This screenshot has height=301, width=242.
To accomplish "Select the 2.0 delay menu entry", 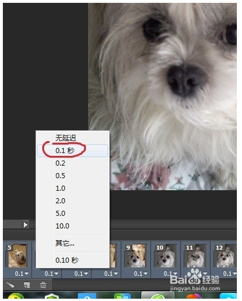I will click(x=73, y=201).
